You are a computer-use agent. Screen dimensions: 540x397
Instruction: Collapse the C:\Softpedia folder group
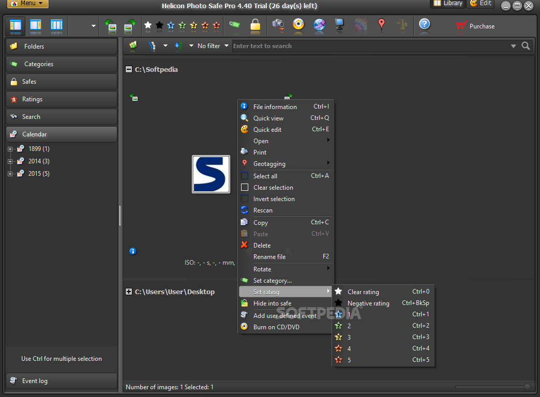click(x=129, y=69)
